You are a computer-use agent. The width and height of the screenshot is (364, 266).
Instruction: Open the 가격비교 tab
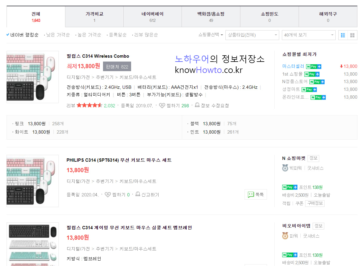click(94, 17)
